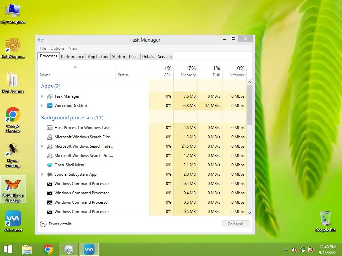Click the End task button
342x256 pixels.
pyautogui.click(x=235, y=224)
